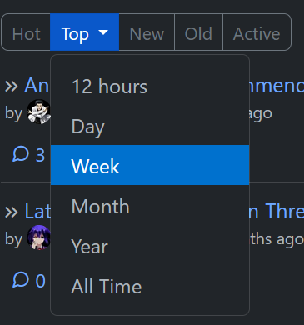Choose Day time range
This screenshot has height=325, width=304.
click(x=150, y=127)
